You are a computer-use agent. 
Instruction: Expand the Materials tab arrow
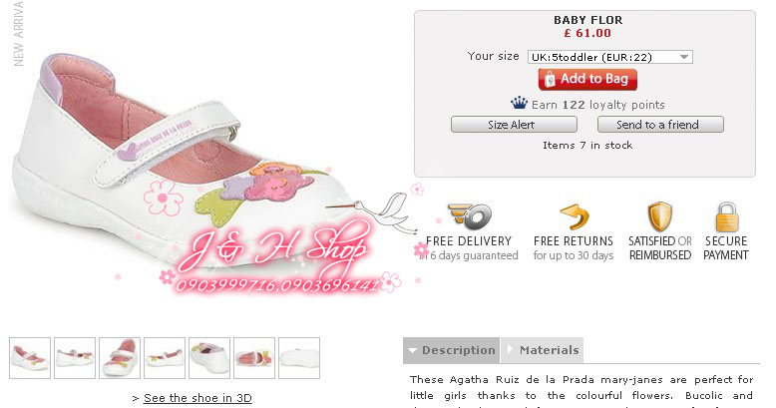point(511,349)
